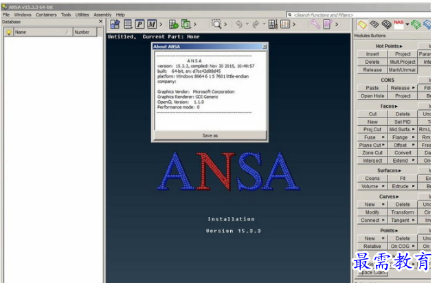Image resolution: width=437 pixels, height=283 pixels.
Task: Click the grid with slider toolbar icon
Action: [273, 25]
